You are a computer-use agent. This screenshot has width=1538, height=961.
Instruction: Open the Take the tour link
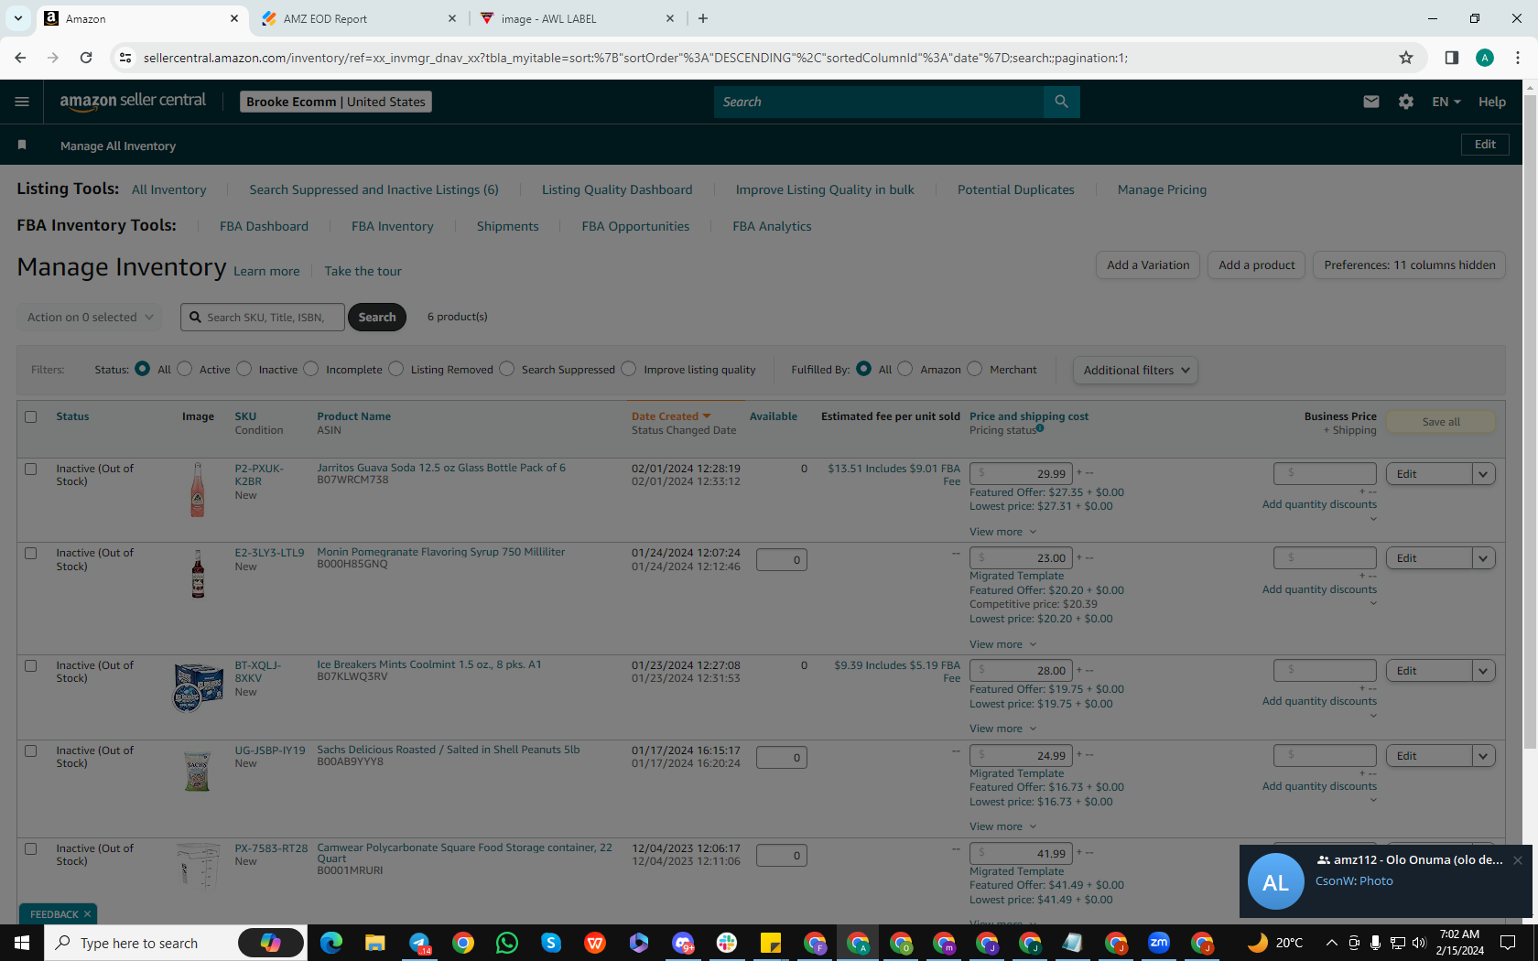coord(363,271)
